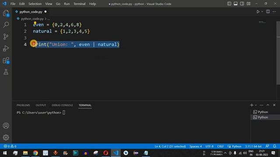Open the feedback icon in status bar
Screen dimensions: 280x157
[x=267, y=147]
